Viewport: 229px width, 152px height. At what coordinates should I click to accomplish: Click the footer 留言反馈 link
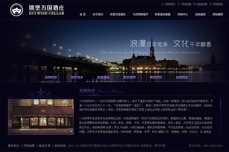[45, 146]
